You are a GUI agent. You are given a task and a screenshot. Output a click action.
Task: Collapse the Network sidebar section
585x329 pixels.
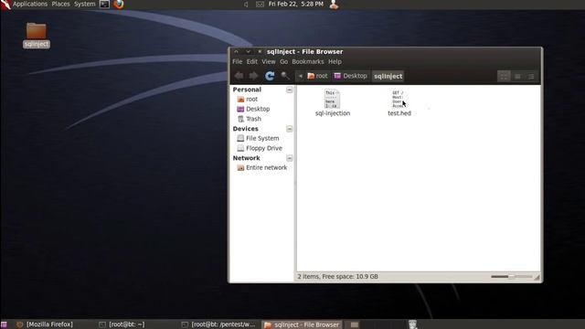pos(289,158)
